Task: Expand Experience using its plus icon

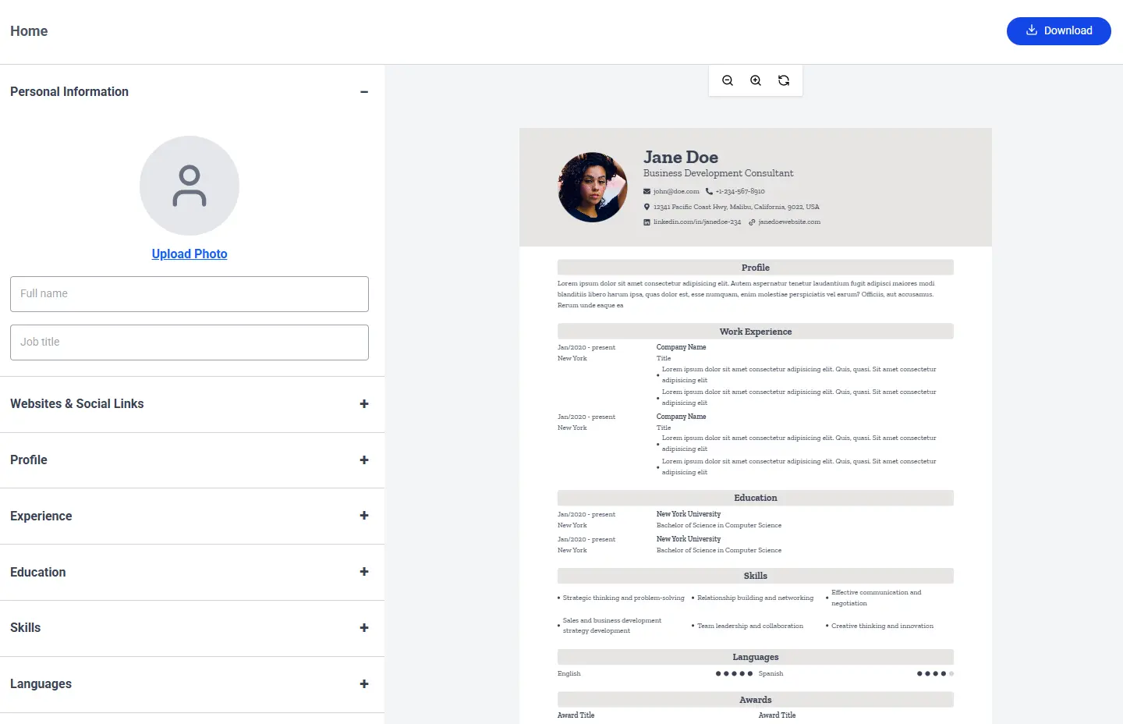Action: point(363,516)
